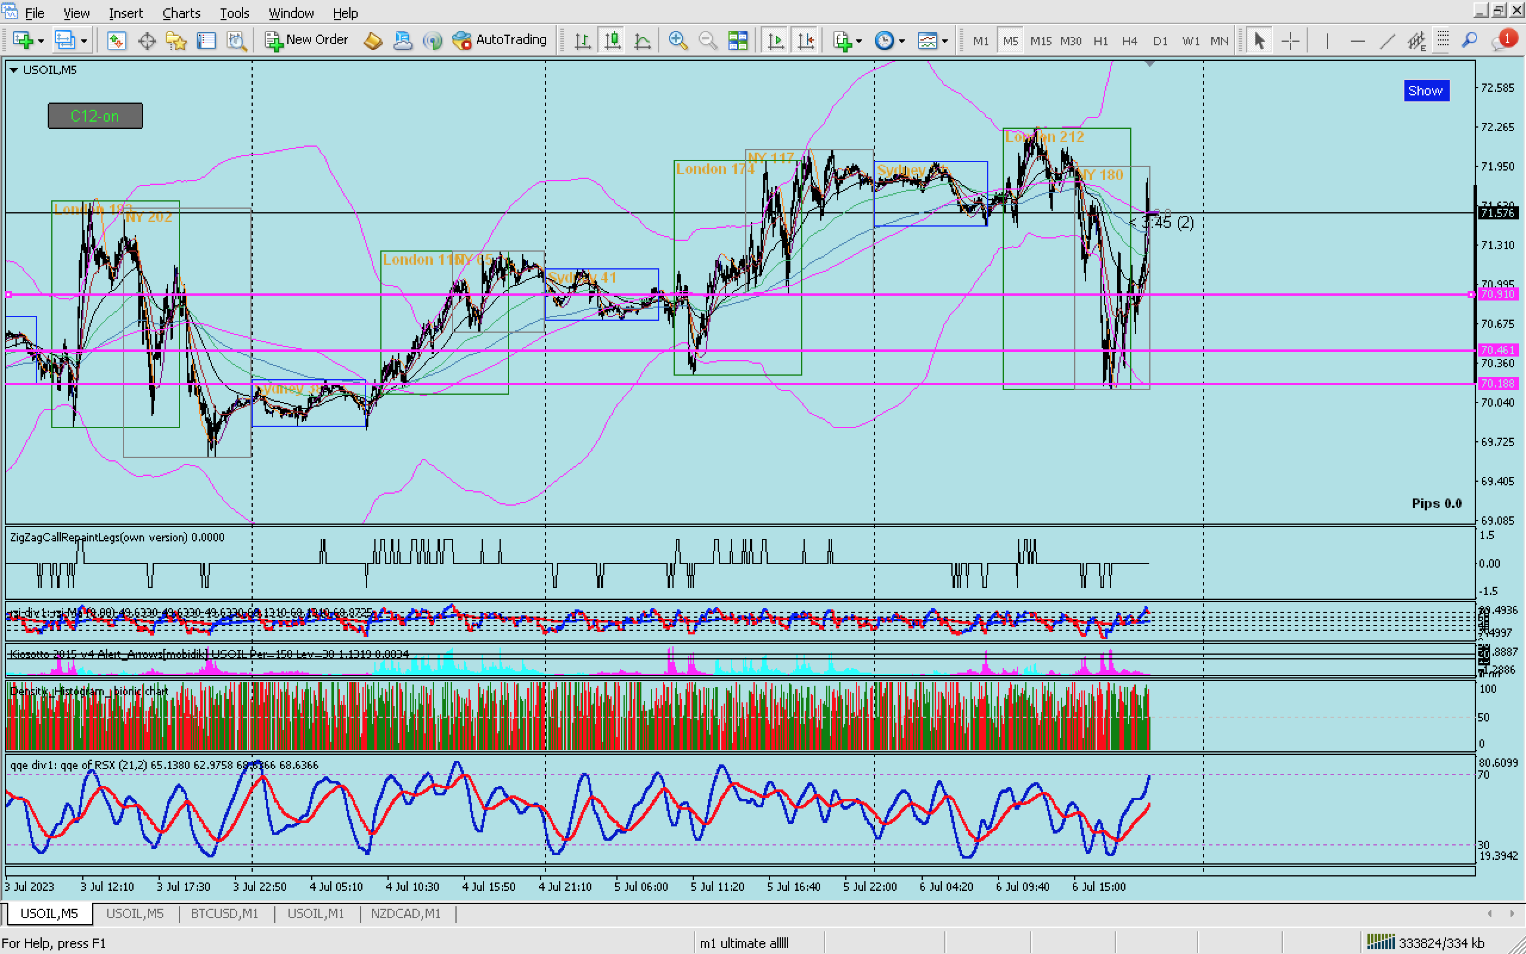Viewport: 1526px width, 954px height.
Task: Expand the Templates dropdown arrow
Action: click(945, 41)
